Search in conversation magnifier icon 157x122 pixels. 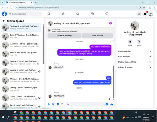(x=139, y=42)
